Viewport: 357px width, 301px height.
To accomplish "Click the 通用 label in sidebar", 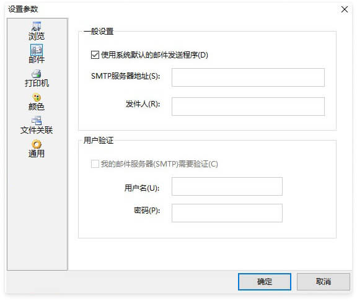I will [37, 154].
